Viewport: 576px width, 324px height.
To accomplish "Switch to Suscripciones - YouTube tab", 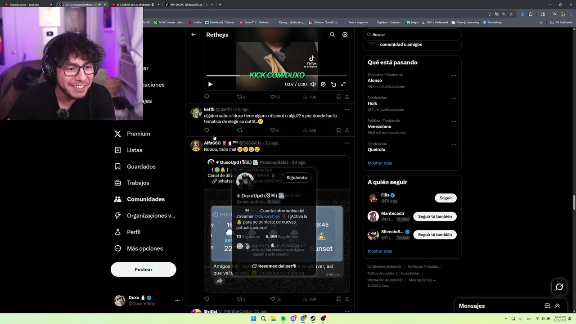I will coord(28,4).
